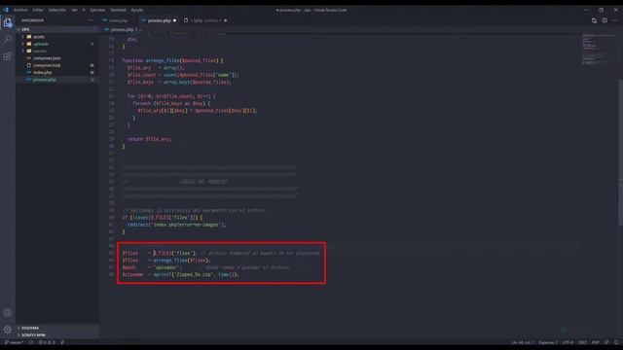Open errors and warnings in status bar
The height and width of the screenshot is (350, 623).
[48, 342]
